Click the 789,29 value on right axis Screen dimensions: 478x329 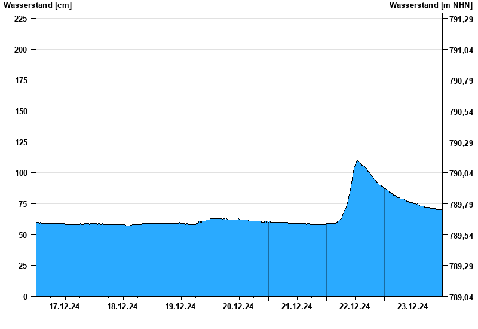tap(461, 266)
